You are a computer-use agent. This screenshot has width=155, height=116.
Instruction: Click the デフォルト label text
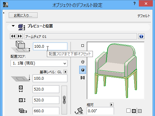coord(144,16)
